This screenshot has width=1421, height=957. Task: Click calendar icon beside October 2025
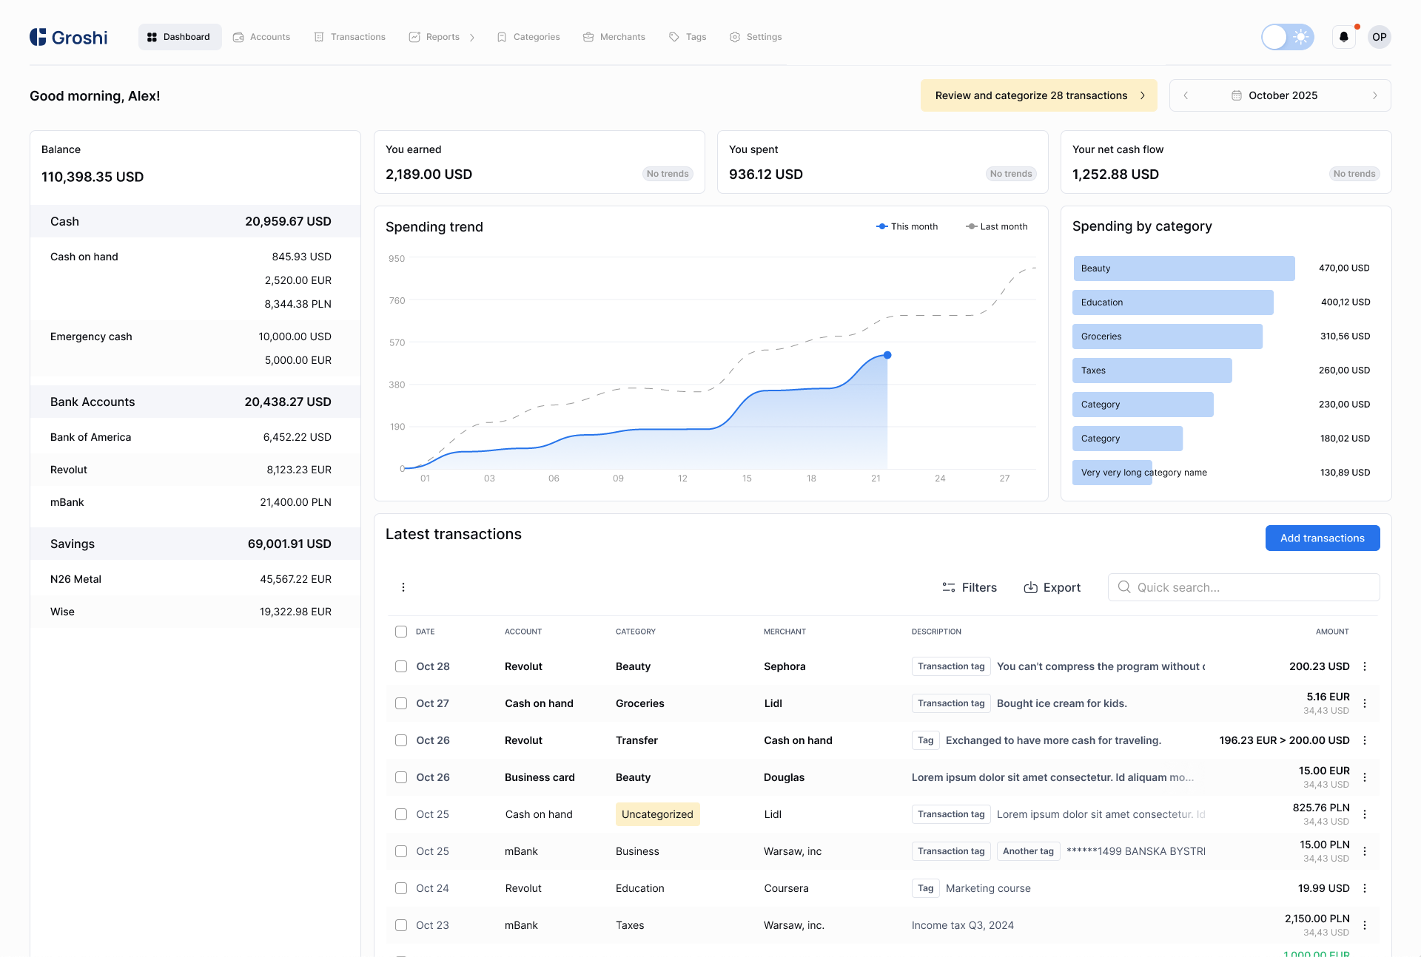click(x=1236, y=95)
